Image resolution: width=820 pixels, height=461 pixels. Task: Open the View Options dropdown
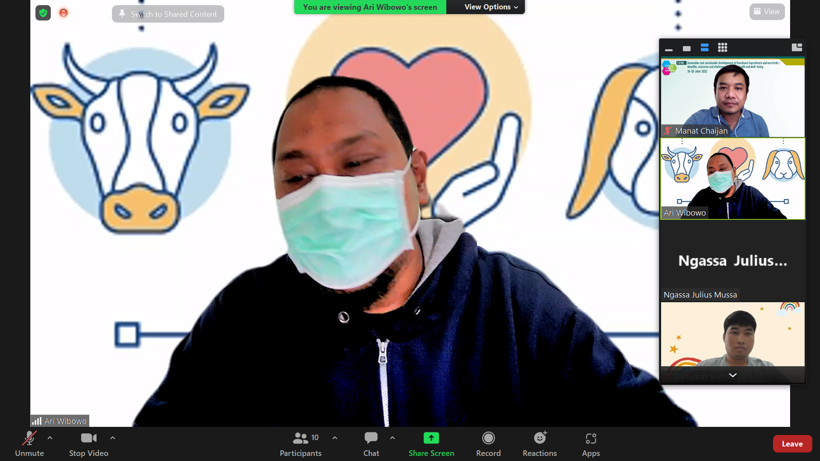(491, 7)
